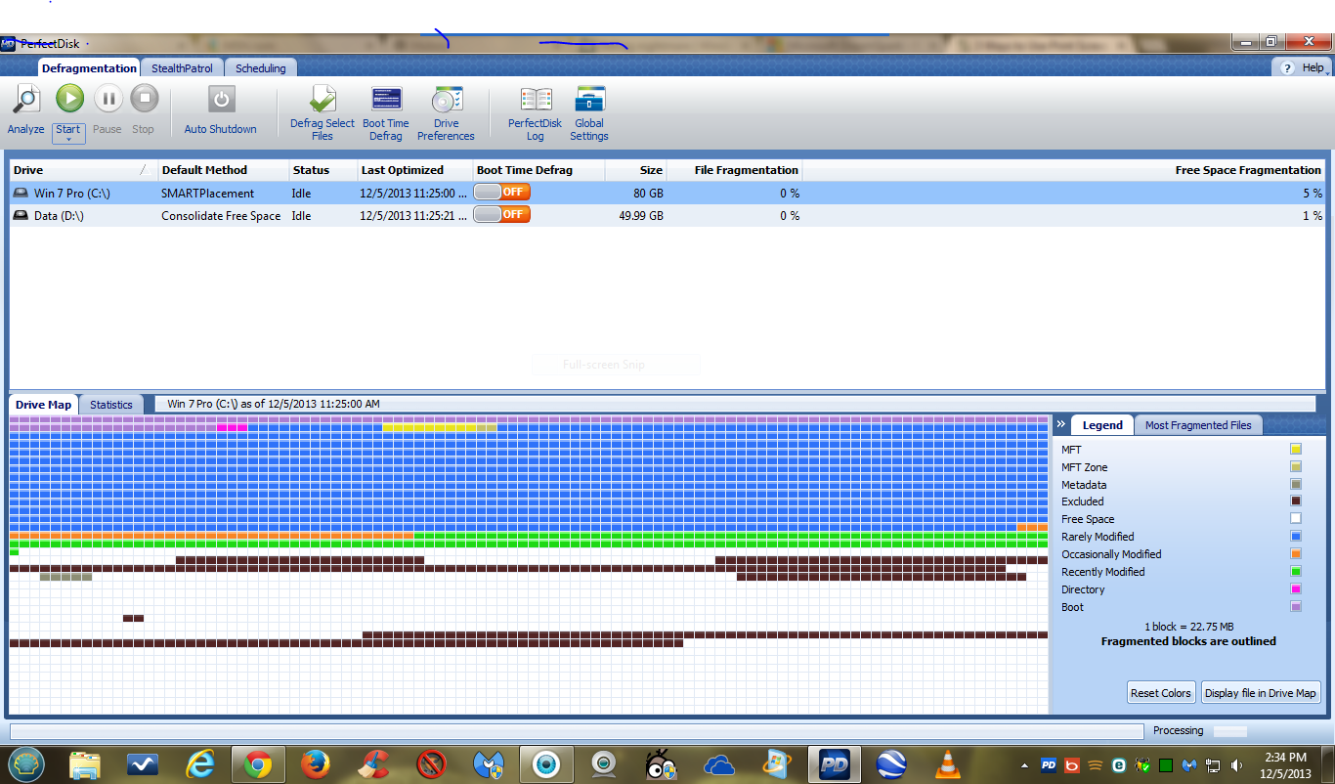The width and height of the screenshot is (1335, 784).
Task: Switch to the StealthPatrol tab
Action: point(182,68)
